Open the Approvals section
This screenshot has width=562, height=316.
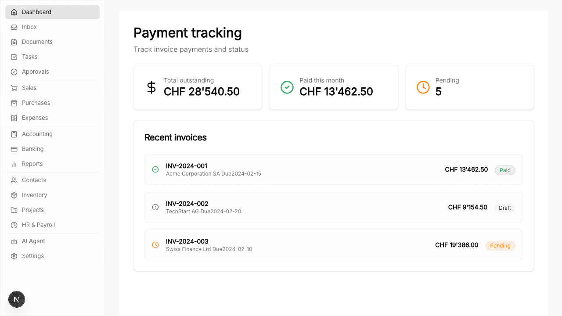point(36,72)
